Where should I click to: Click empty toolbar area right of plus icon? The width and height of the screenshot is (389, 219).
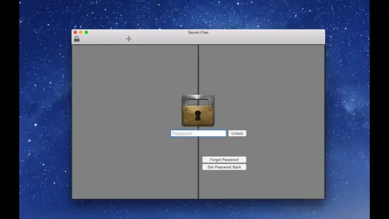coord(224,39)
